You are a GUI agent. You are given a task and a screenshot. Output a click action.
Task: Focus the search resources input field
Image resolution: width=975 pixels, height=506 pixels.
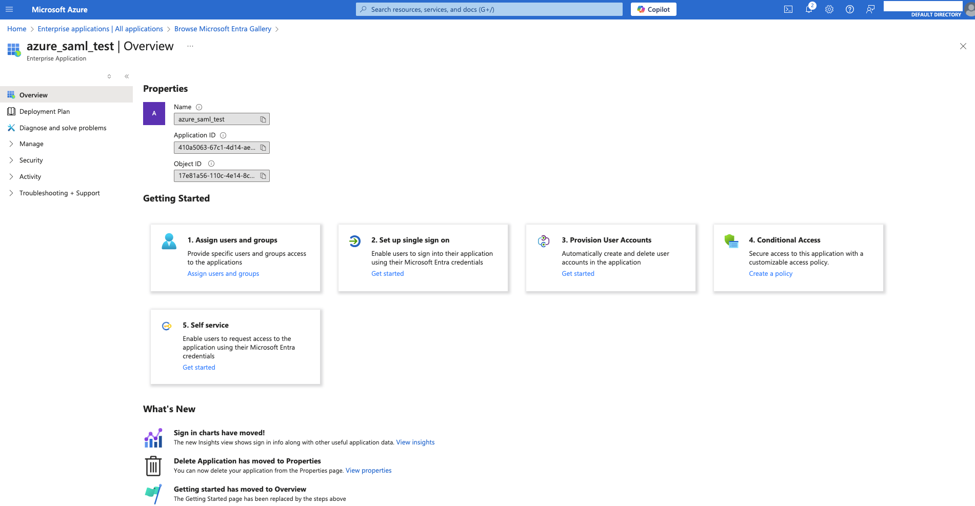click(489, 9)
